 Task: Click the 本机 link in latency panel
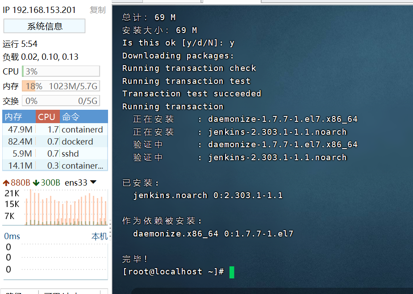click(100, 236)
